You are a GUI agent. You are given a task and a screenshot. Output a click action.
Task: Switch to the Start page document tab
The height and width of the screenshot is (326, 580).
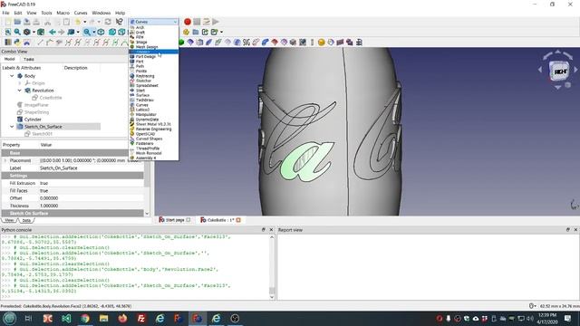[175, 220]
